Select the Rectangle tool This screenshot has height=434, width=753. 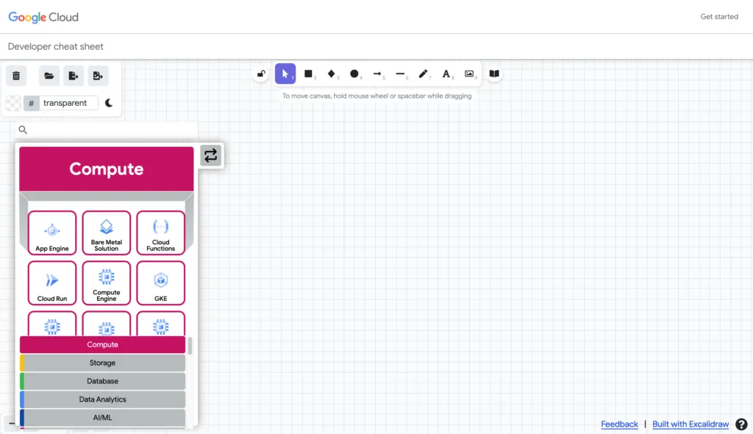click(308, 74)
